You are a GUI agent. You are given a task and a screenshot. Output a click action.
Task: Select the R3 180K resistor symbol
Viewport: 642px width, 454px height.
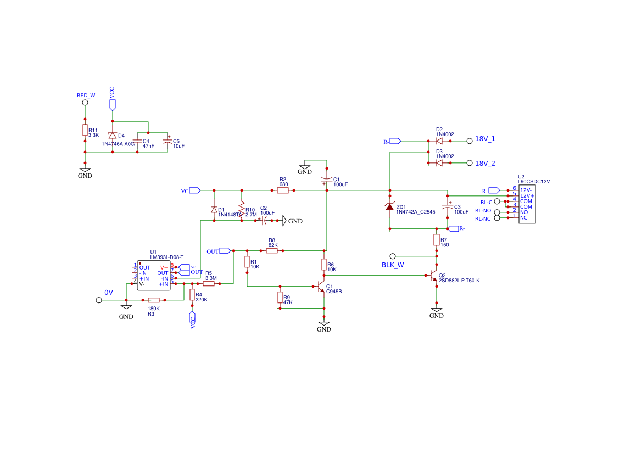(x=154, y=300)
